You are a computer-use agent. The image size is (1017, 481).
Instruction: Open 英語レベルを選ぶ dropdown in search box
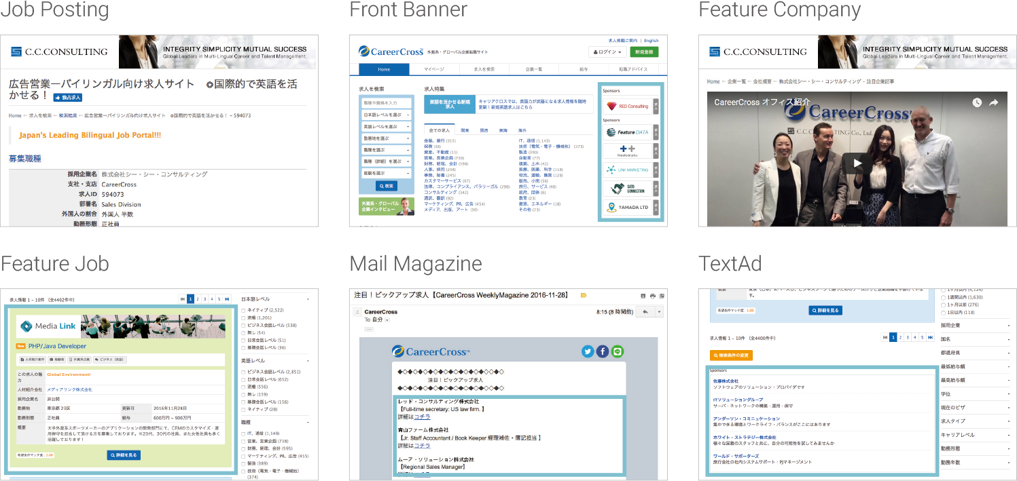pos(386,126)
